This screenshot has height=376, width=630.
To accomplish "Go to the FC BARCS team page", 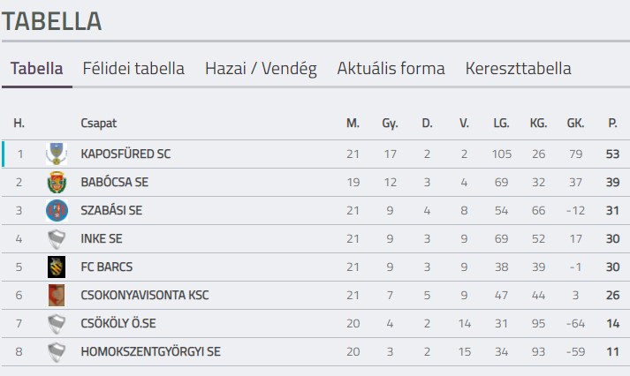I will [x=106, y=267].
